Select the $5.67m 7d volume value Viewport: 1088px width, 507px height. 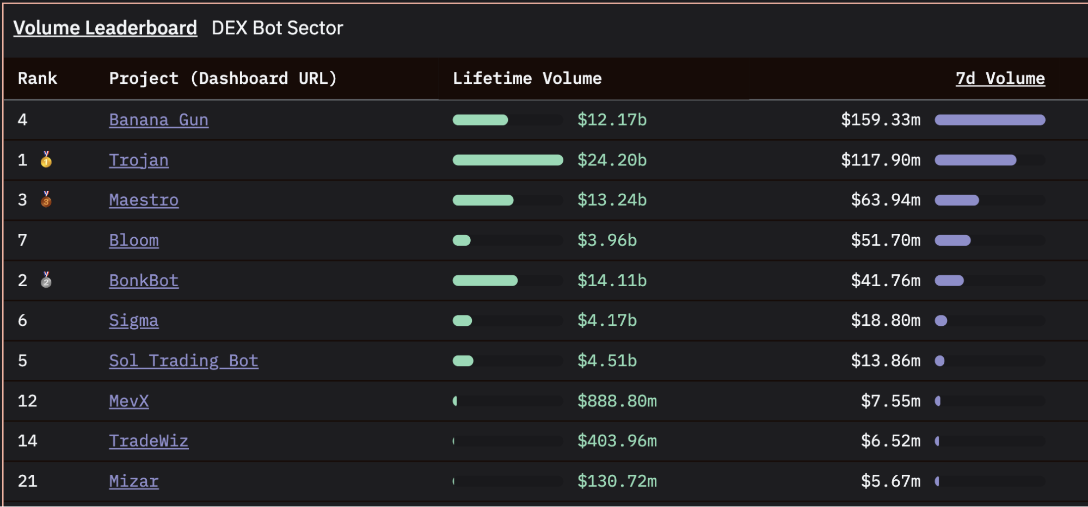[891, 481]
